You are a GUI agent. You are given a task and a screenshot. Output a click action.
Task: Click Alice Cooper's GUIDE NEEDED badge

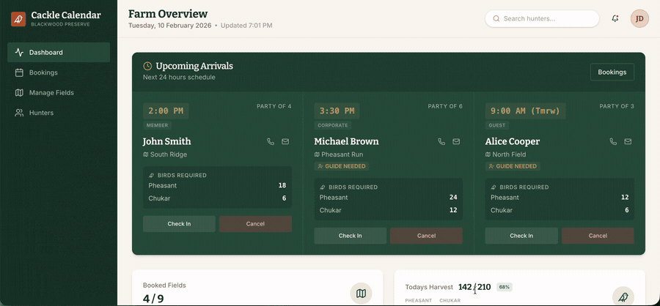click(513, 166)
